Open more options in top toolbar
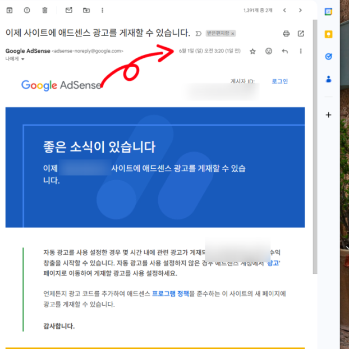The height and width of the screenshot is (349, 349). click(102, 10)
